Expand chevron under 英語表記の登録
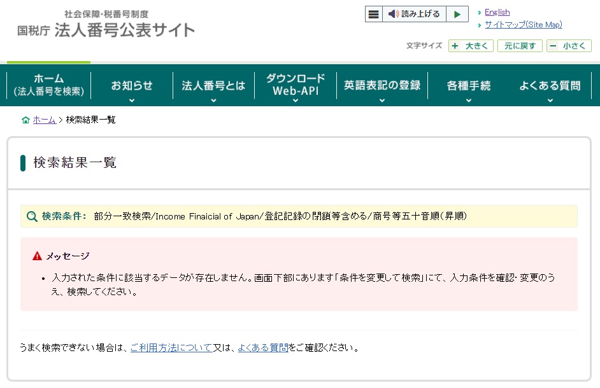 [382, 100]
